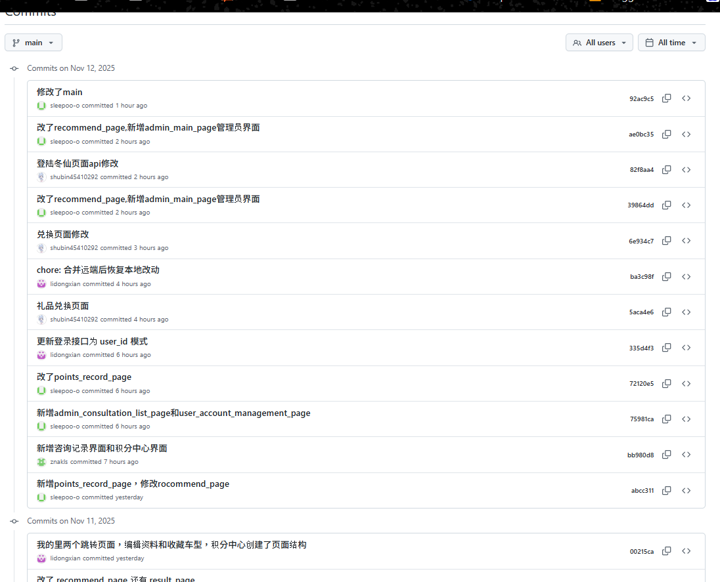Open the commit titled 修改了main
Image resolution: width=720 pixels, height=582 pixels.
(59, 92)
